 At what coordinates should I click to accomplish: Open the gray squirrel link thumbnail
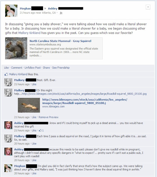[x=16, y=48]
